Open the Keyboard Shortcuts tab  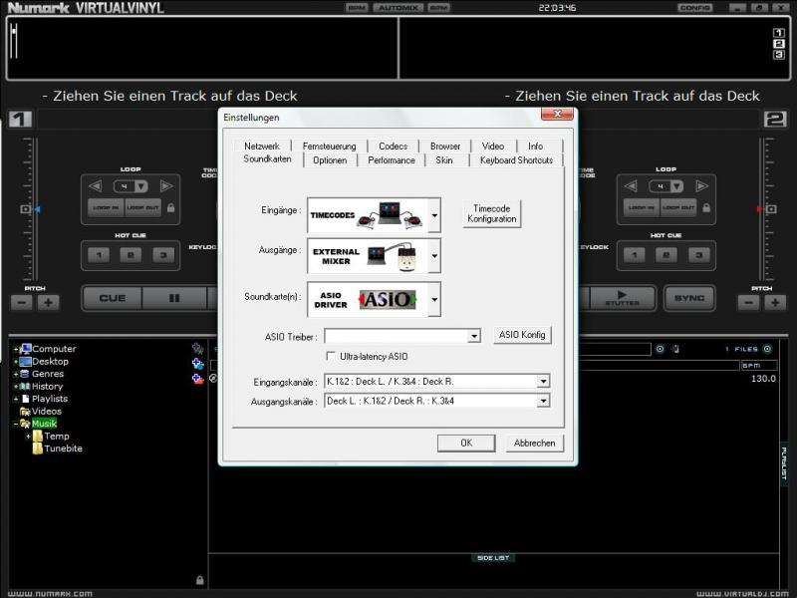pos(516,159)
